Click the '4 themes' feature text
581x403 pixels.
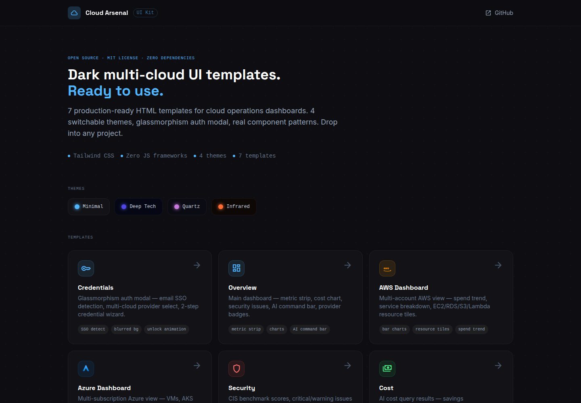click(213, 156)
